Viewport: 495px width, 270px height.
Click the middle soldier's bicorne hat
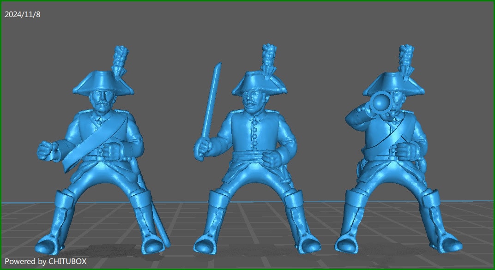click(x=257, y=82)
